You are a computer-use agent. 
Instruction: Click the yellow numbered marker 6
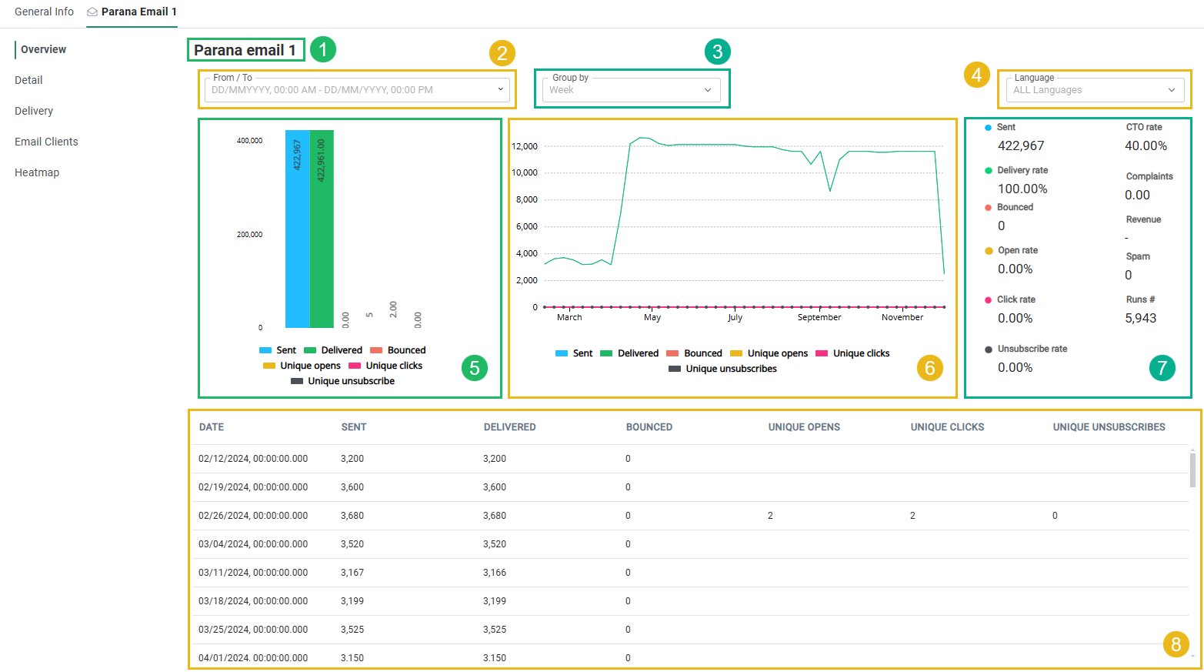click(929, 368)
